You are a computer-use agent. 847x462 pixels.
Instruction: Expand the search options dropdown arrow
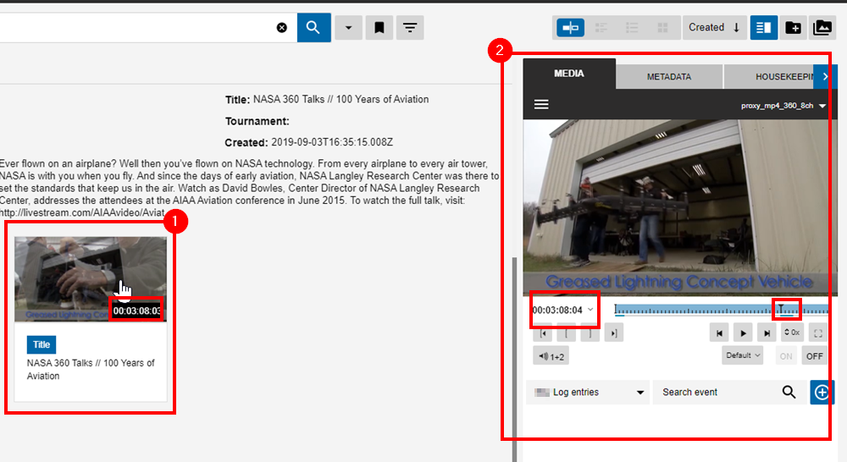pyautogui.click(x=348, y=28)
